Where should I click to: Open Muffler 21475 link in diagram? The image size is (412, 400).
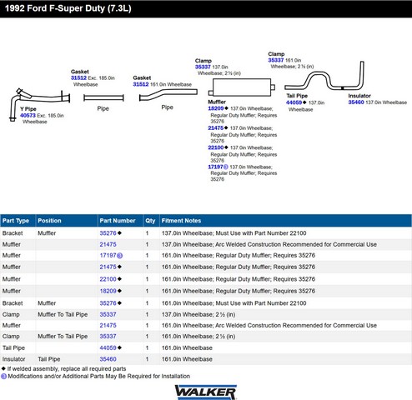point(216,128)
